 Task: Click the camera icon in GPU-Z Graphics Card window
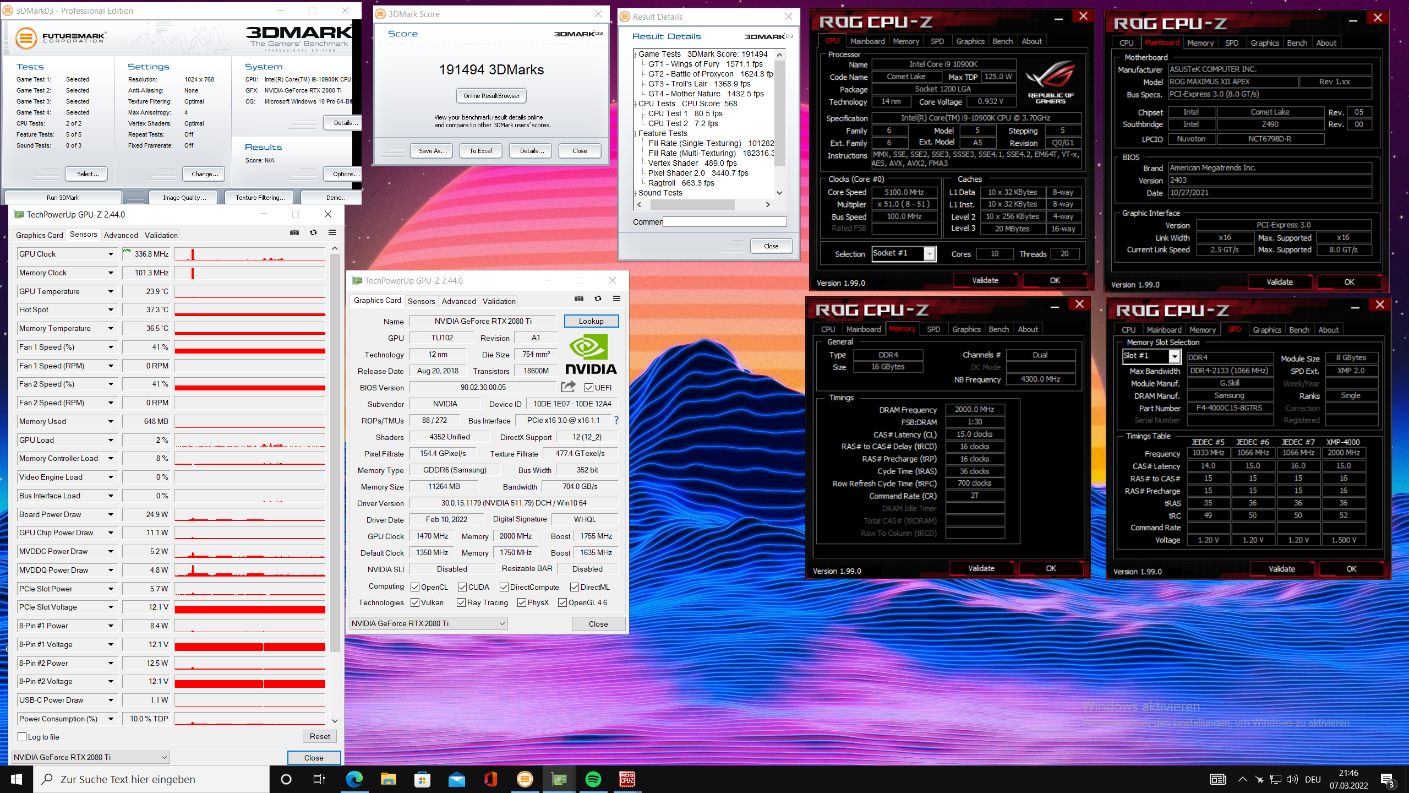578,298
